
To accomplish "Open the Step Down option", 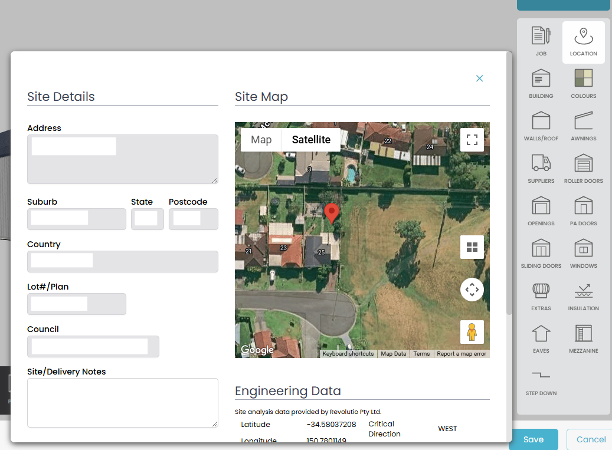I will [x=541, y=381].
